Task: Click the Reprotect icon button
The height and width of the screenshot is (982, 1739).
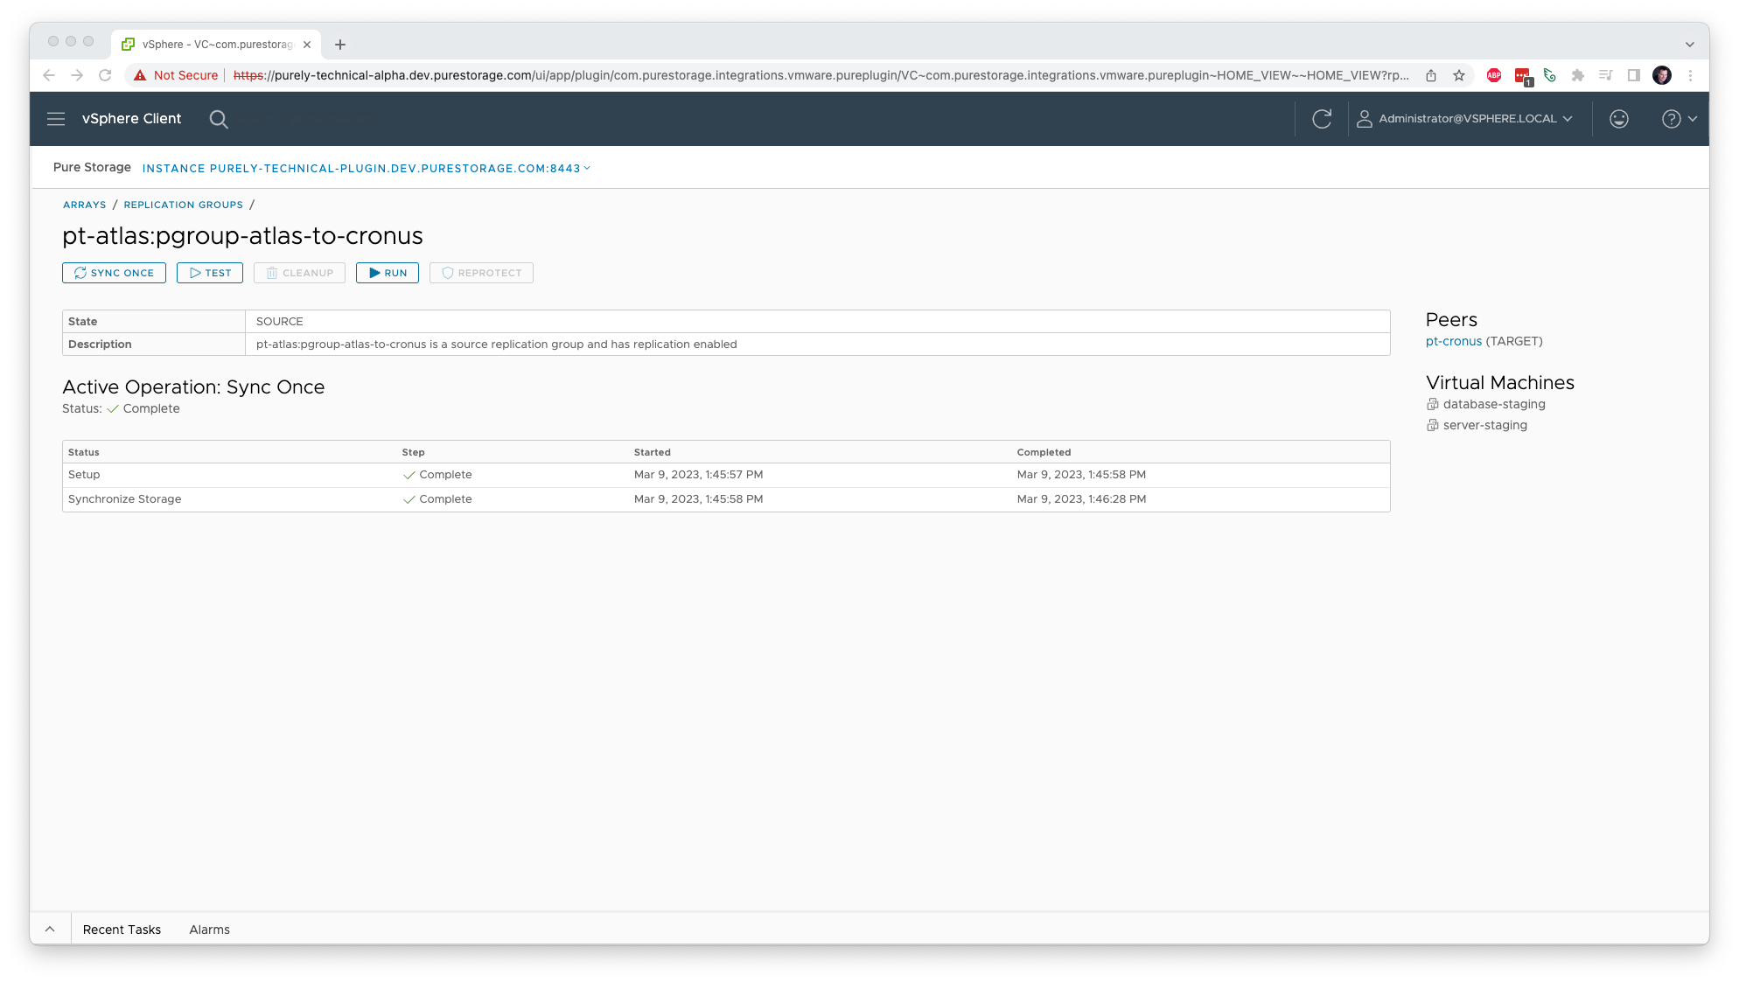Action: pos(483,272)
